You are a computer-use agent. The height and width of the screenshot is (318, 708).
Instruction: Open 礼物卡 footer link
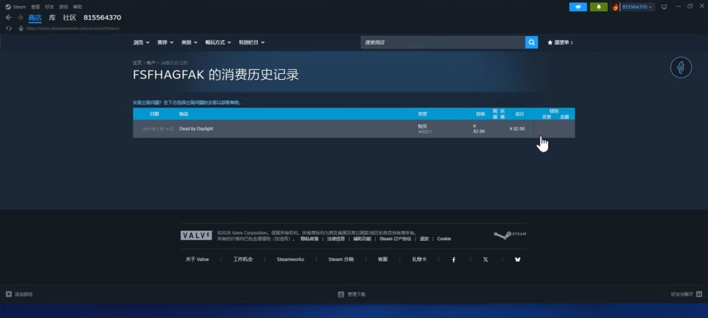pos(419,260)
